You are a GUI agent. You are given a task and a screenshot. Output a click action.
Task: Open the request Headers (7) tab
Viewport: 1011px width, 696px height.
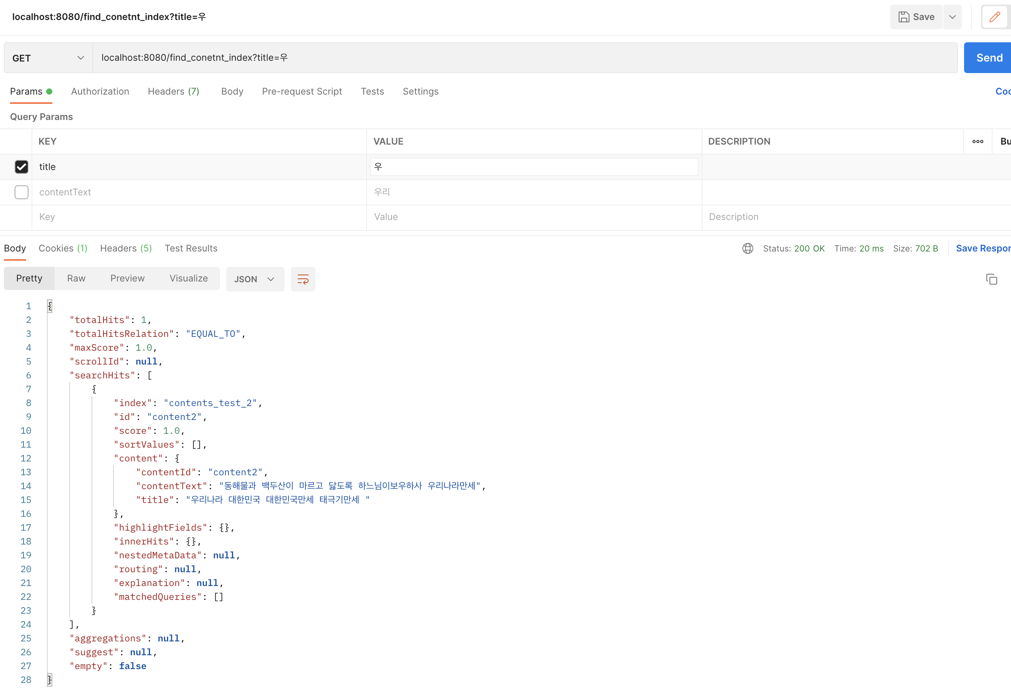click(173, 92)
